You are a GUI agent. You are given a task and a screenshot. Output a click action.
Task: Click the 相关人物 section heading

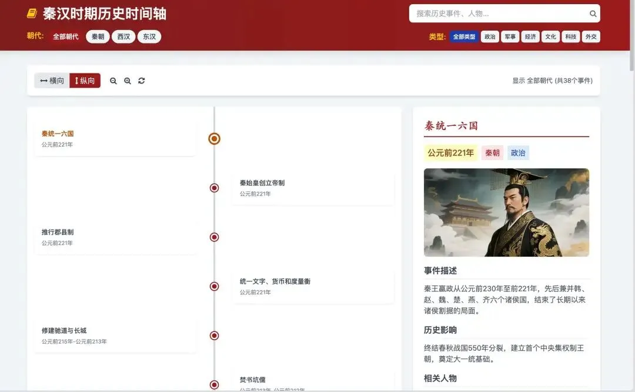pos(440,378)
